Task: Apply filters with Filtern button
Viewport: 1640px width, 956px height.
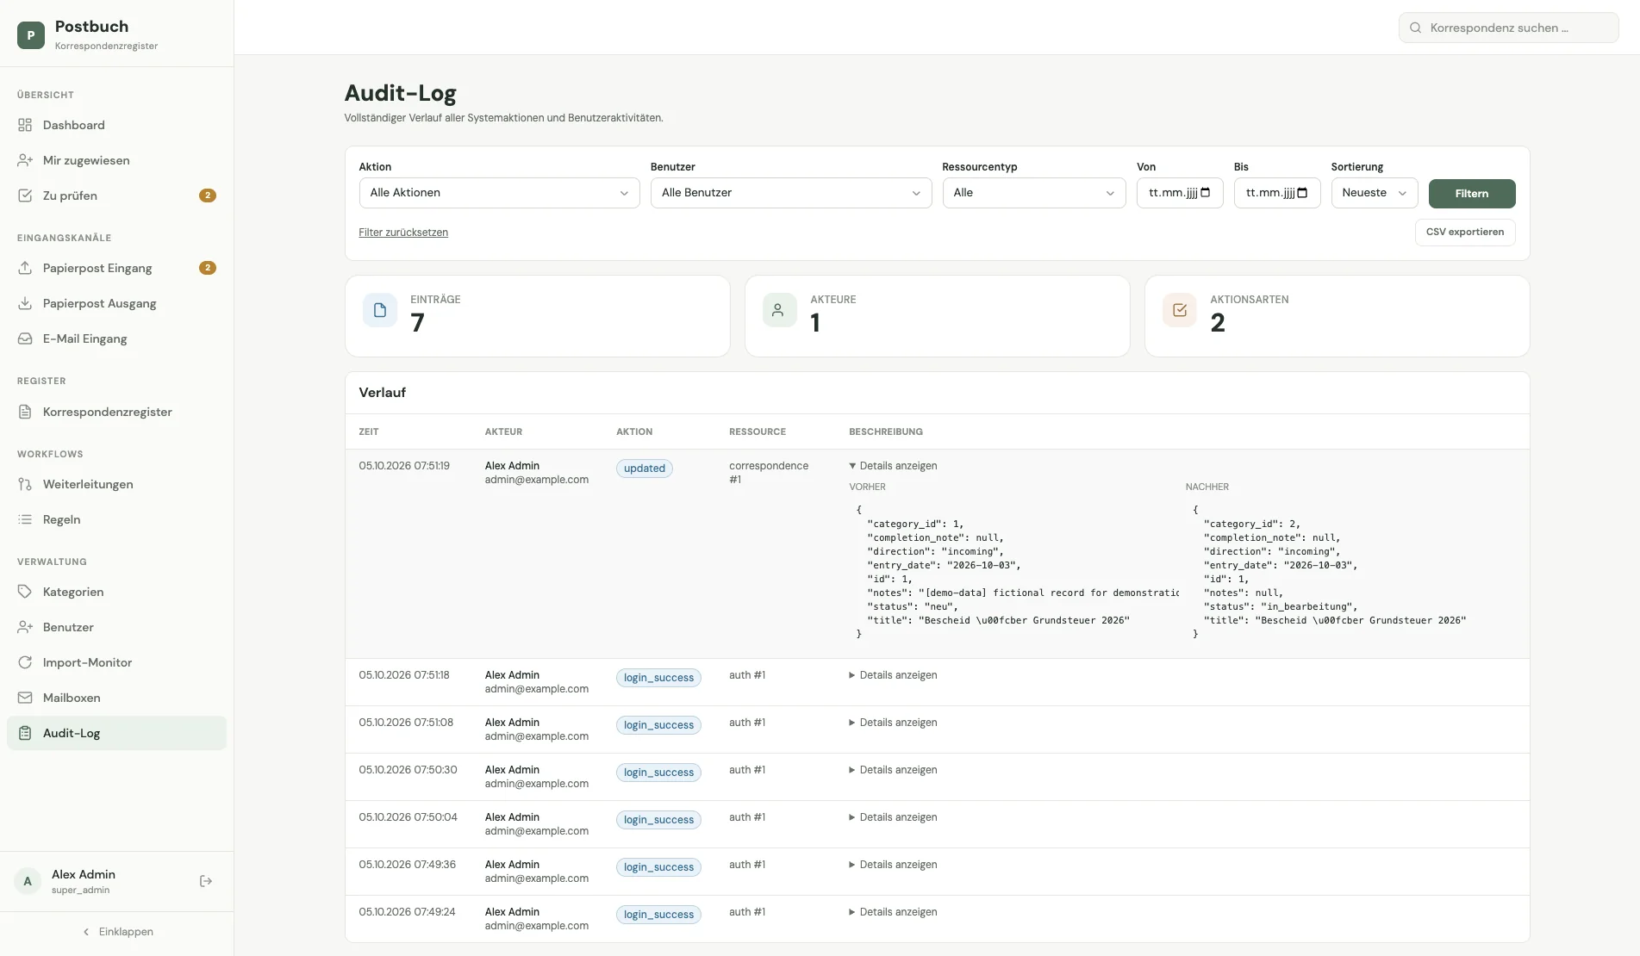Action: tap(1472, 194)
